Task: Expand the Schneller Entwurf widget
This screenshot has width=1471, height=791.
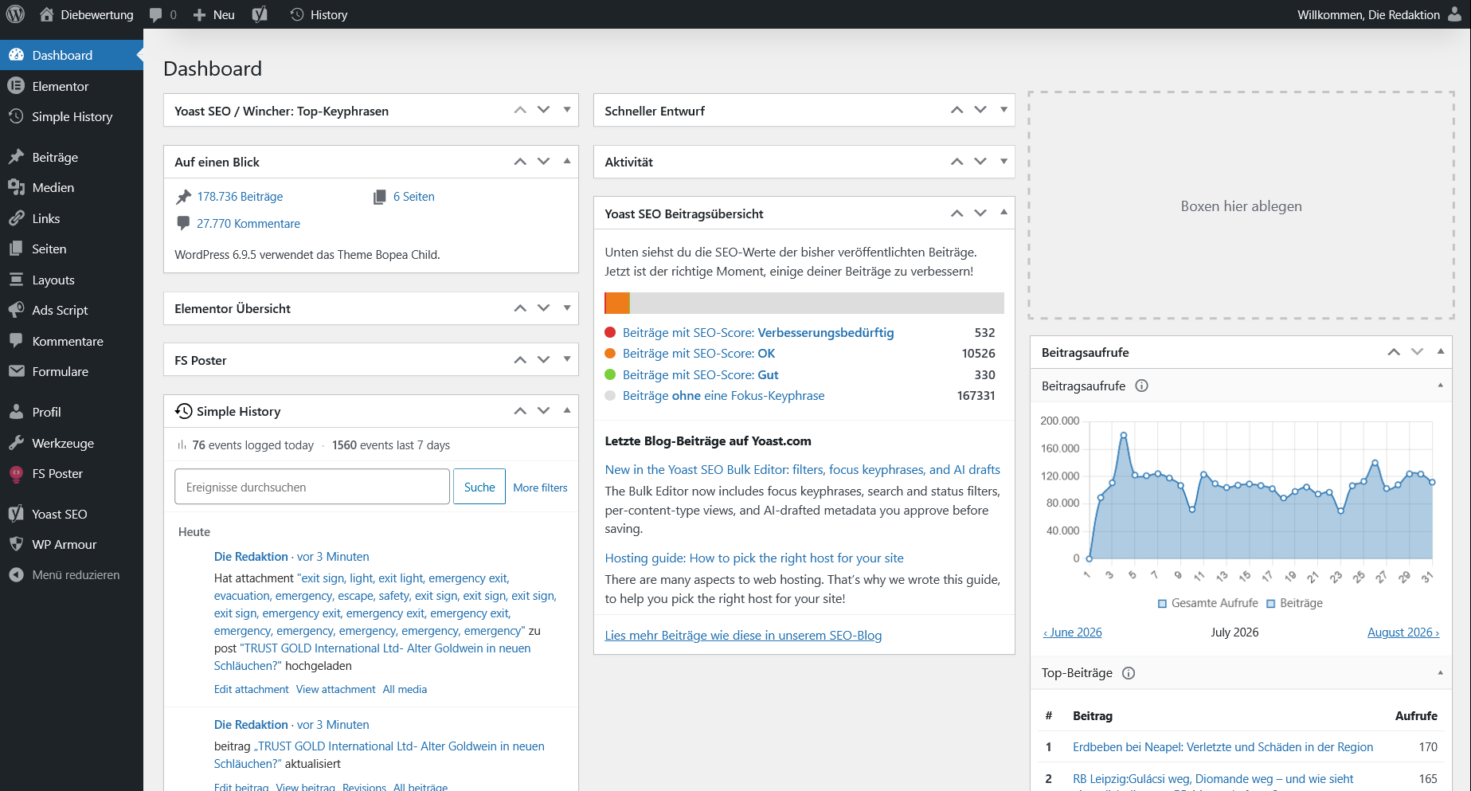Action: (x=1003, y=110)
